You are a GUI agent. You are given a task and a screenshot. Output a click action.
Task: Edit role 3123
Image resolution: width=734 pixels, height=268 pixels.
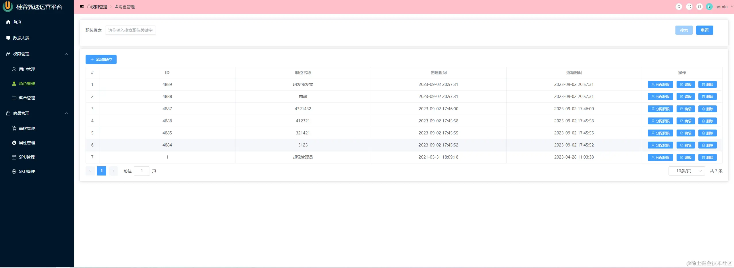685,145
